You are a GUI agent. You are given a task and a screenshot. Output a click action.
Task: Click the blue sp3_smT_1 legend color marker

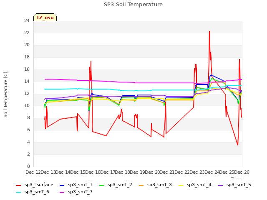(62, 185)
